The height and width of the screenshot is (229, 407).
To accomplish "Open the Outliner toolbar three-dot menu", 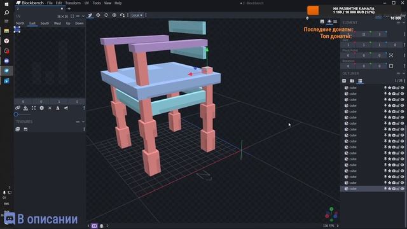I will [x=404, y=81].
